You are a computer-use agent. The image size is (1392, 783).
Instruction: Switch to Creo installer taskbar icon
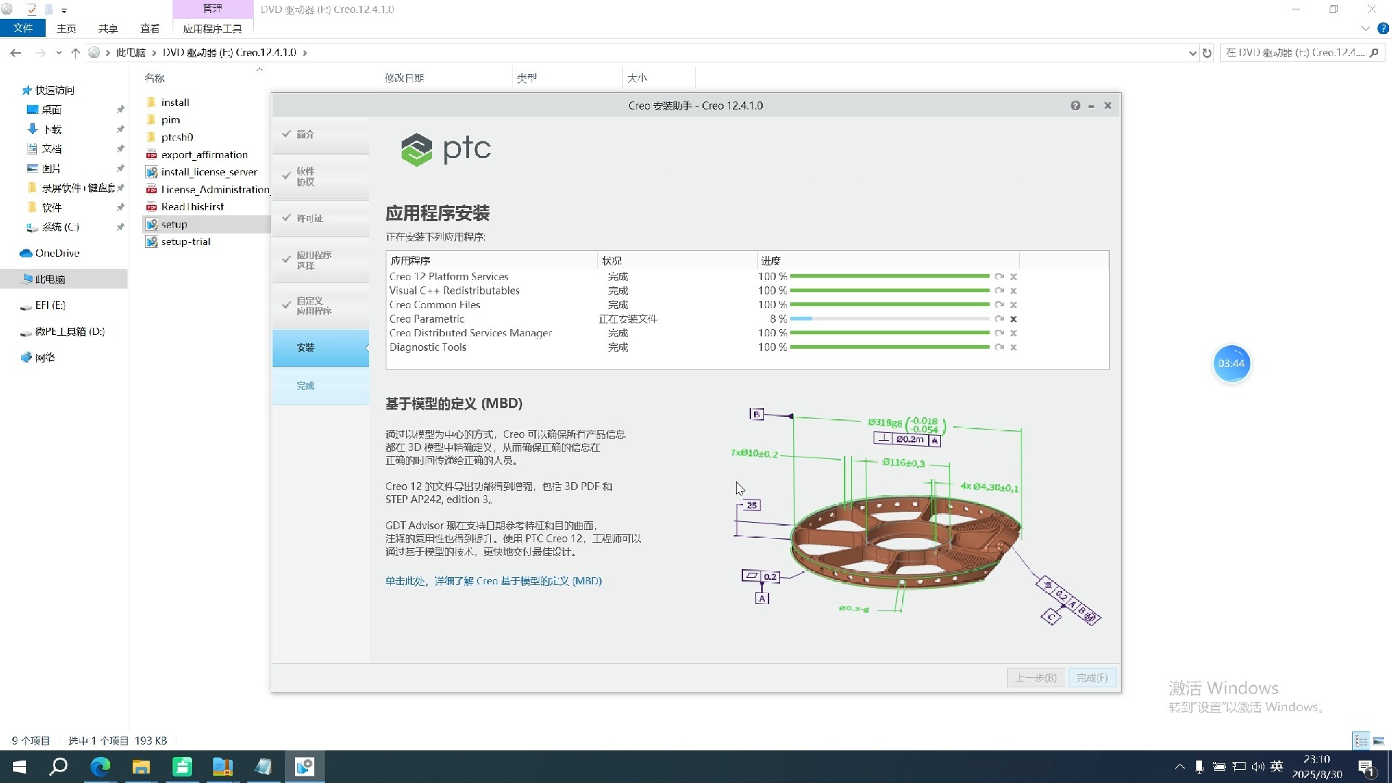304,766
